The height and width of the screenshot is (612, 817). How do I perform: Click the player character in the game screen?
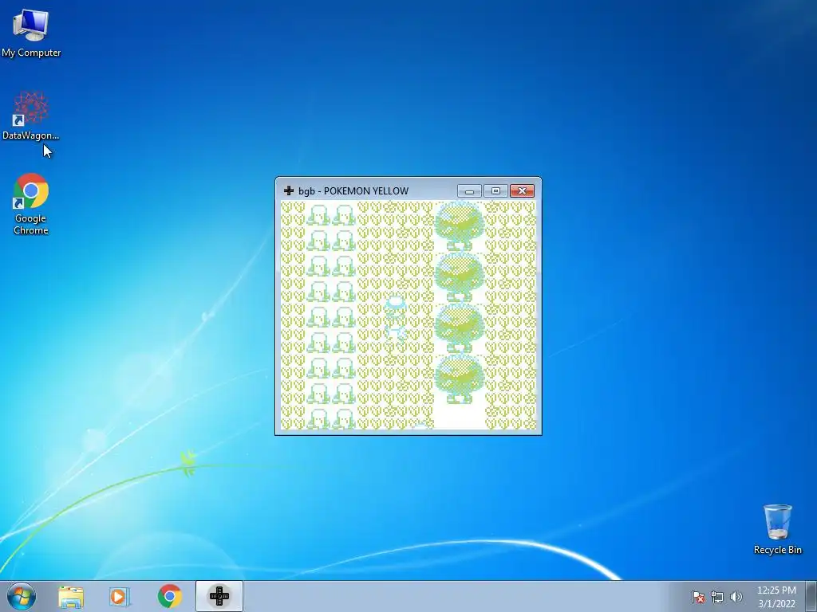coord(396,319)
